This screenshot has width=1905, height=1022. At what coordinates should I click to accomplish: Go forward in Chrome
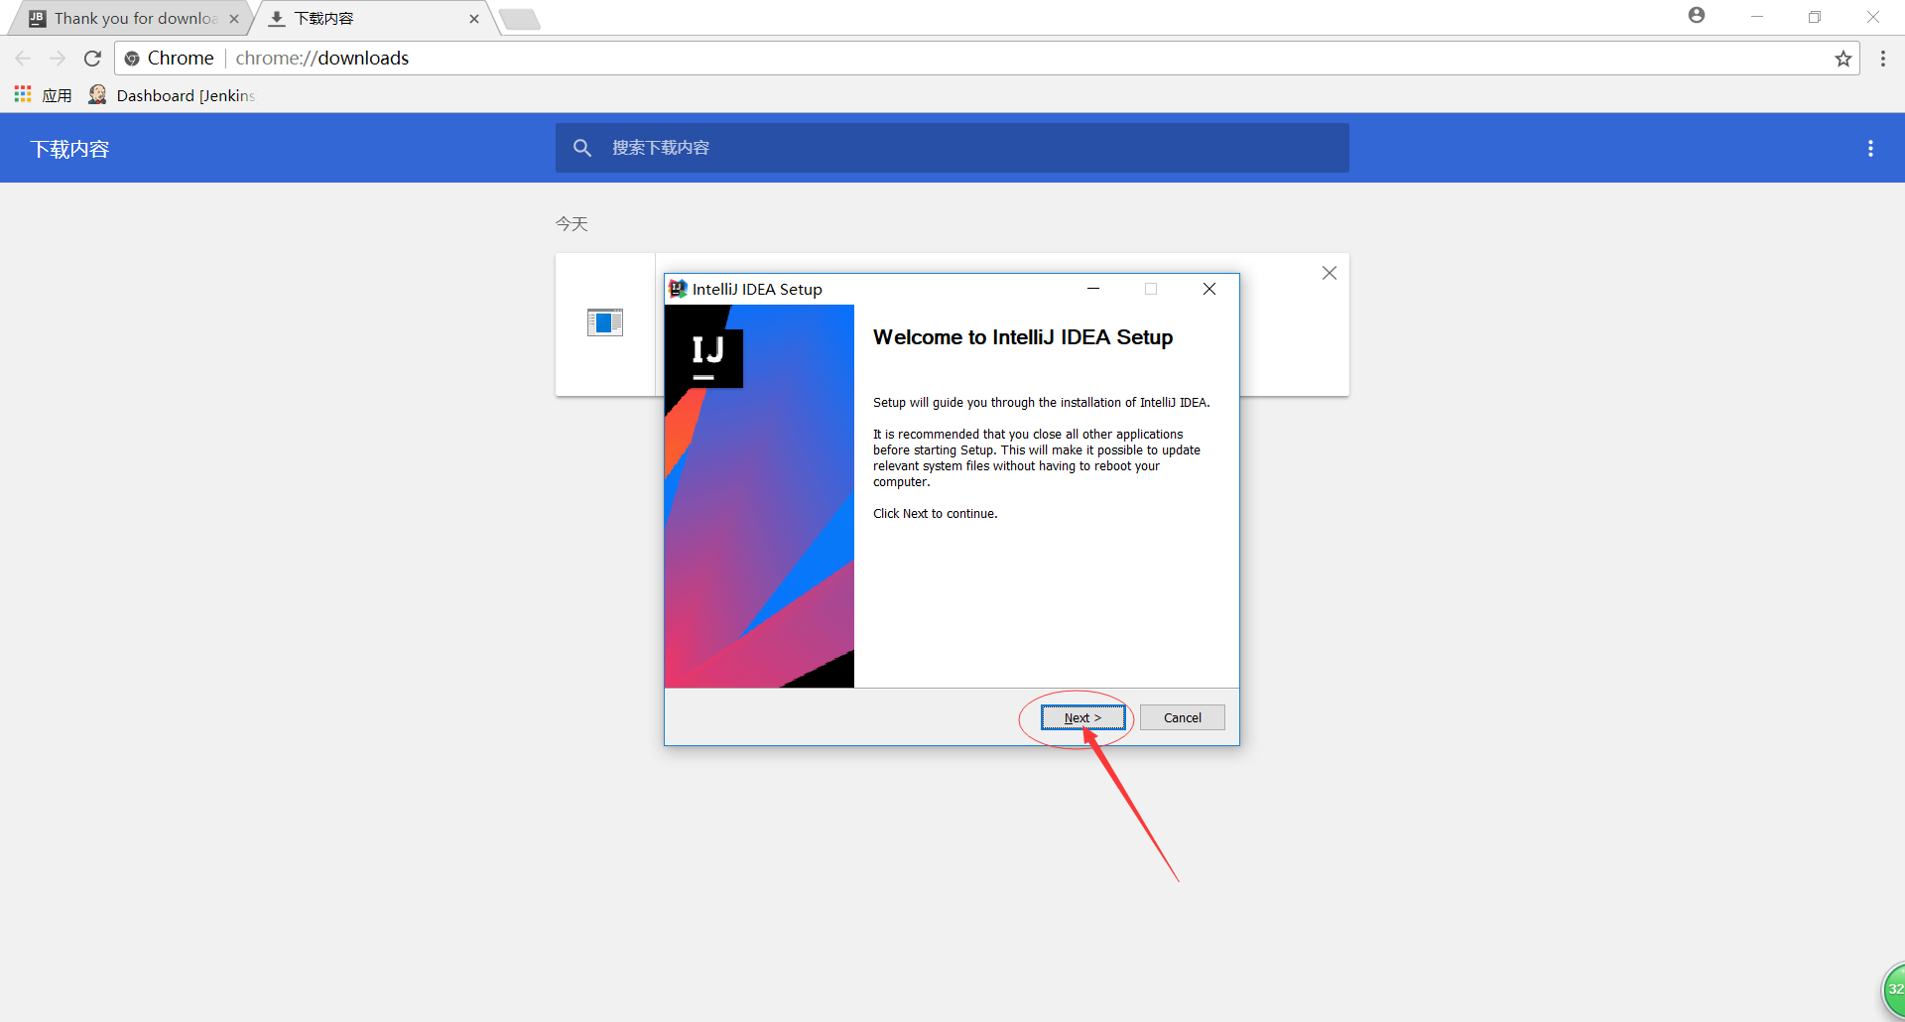(x=58, y=59)
